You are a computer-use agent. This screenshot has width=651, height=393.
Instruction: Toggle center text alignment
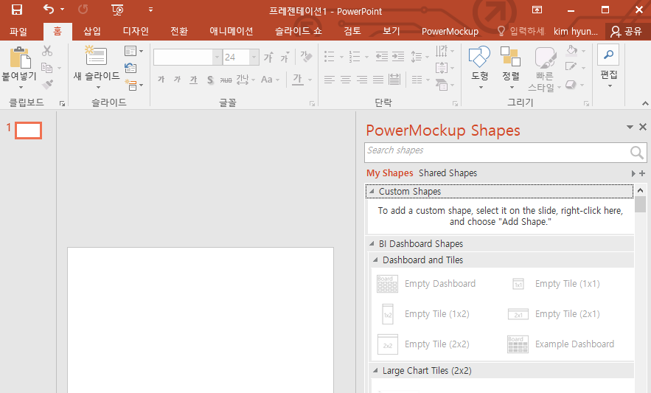pos(346,80)
